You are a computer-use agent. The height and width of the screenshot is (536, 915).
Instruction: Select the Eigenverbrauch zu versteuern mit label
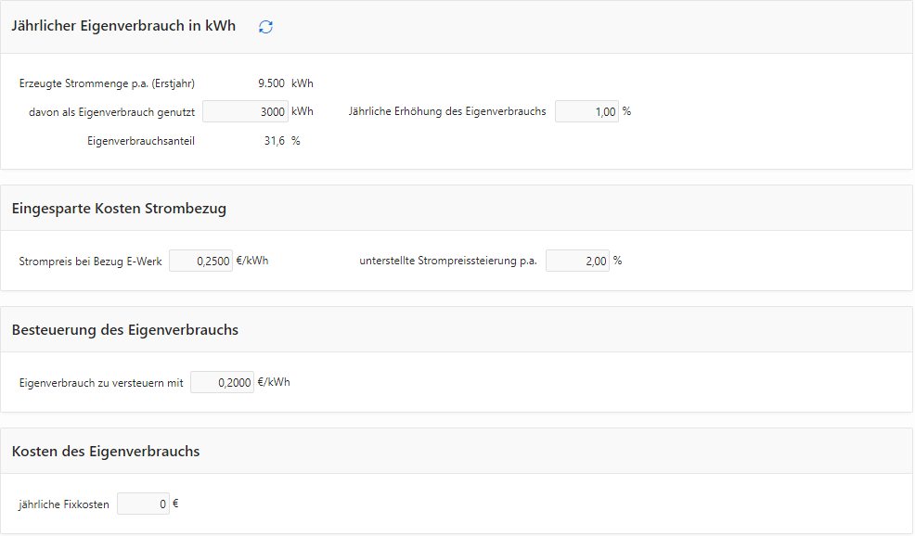click(x=101, y=383)
